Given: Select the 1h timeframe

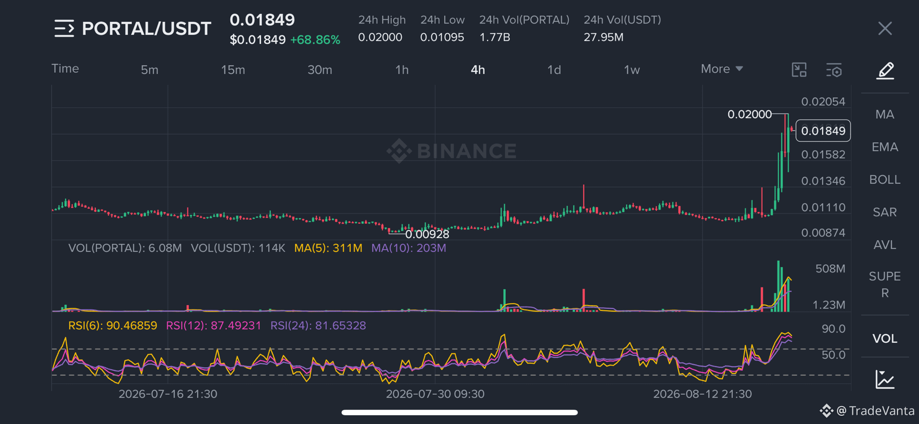Looking at the screenshot, I should point(402,70).
